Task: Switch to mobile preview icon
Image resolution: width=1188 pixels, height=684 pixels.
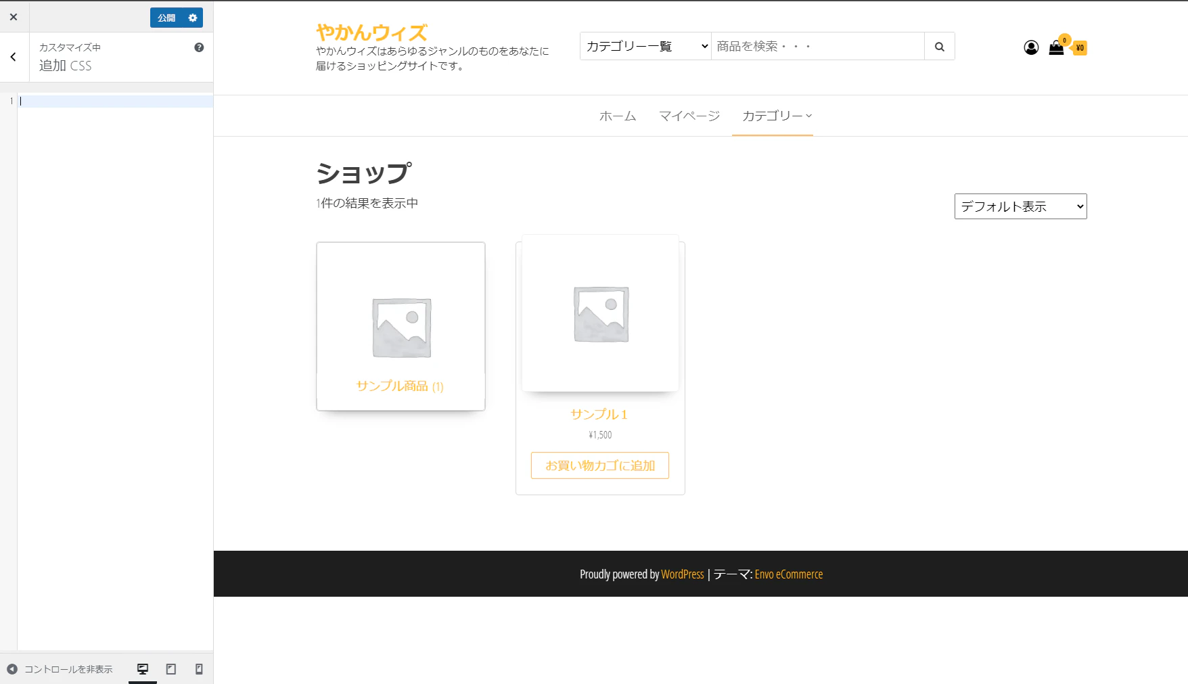Action: (199, 669)
